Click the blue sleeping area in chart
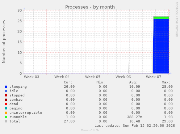 (161, 46)
